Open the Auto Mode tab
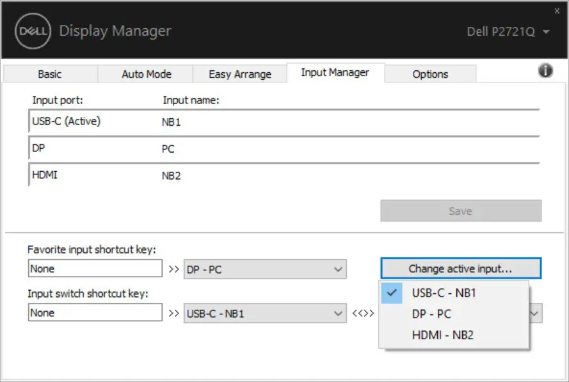 click(x=145, y=73)
